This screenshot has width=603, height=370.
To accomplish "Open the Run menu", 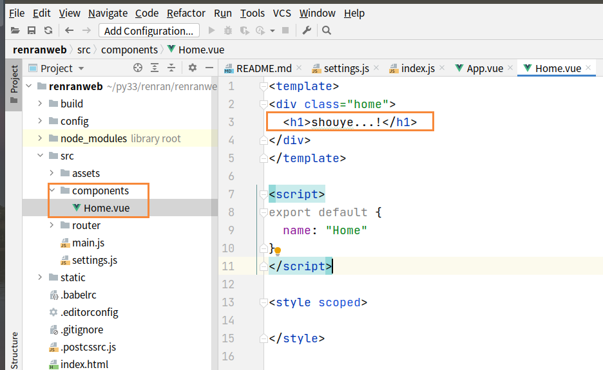I will point(223,13).
